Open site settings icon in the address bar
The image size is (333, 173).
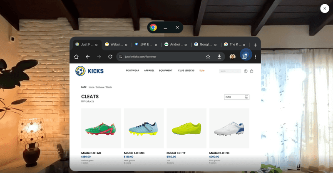click(x=121, y=57)
